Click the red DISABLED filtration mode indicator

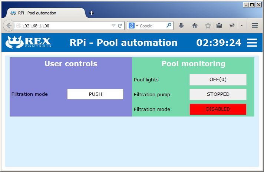click(218, 109)
